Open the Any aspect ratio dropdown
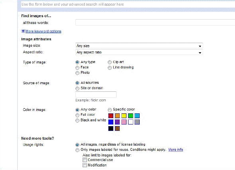235x170 pixels. point(139,52)
